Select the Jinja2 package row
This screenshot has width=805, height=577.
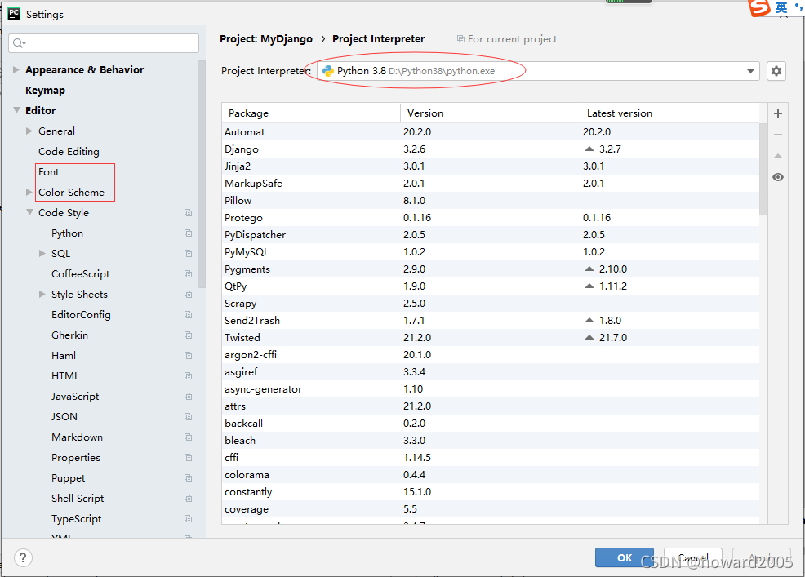tap(491, 166)
